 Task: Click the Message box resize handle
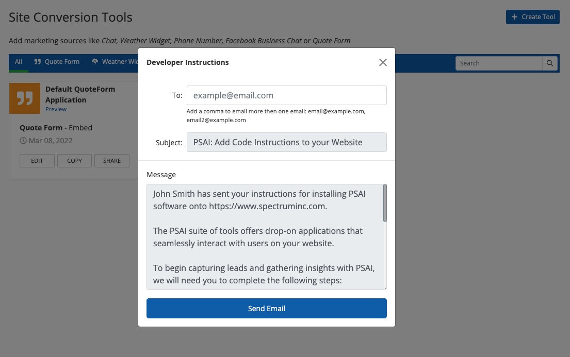pyautogui.click(x=384, y=287)
